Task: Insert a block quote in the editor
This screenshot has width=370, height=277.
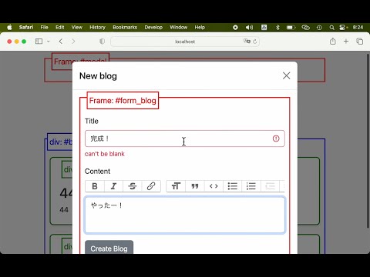Action: [x=195, y=186]
